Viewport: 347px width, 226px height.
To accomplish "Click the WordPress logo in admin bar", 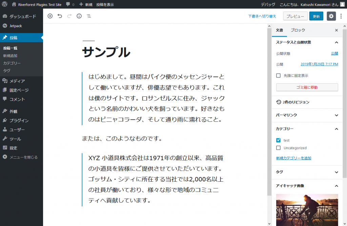I will click(4, 4).
